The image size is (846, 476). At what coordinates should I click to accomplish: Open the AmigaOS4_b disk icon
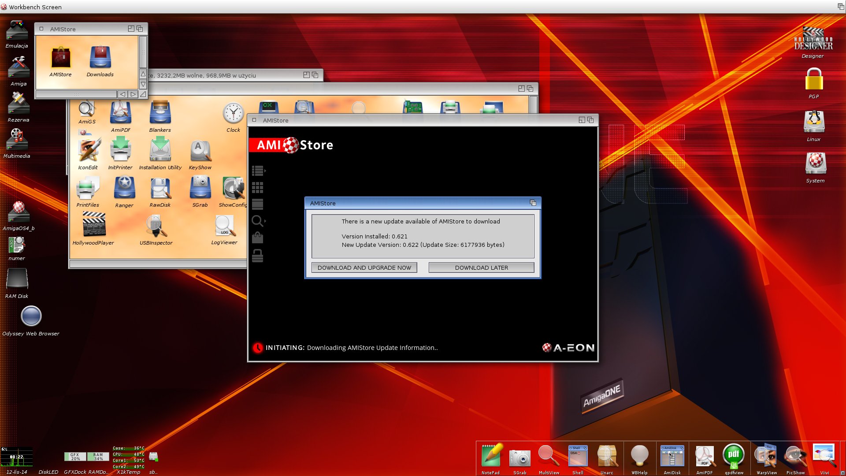(x=19, y=216)
